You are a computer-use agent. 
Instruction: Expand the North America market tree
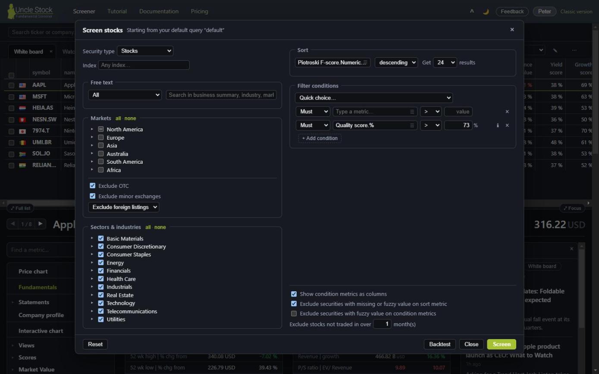(x=92, y=129)
